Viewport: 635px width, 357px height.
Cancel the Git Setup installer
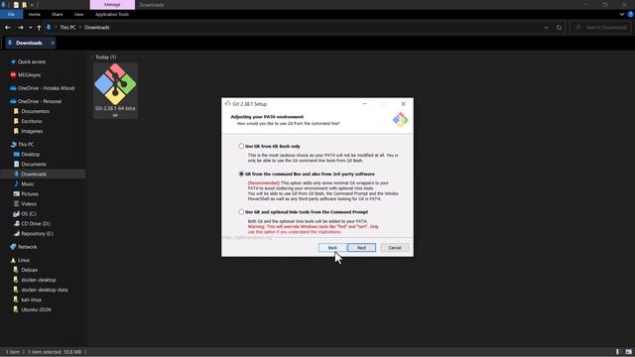click(395, 248)
